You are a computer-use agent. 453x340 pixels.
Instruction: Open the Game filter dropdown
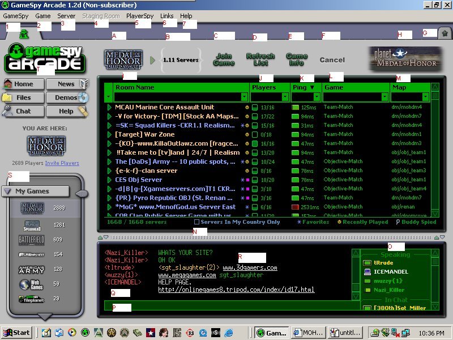(x=384, y=96)
